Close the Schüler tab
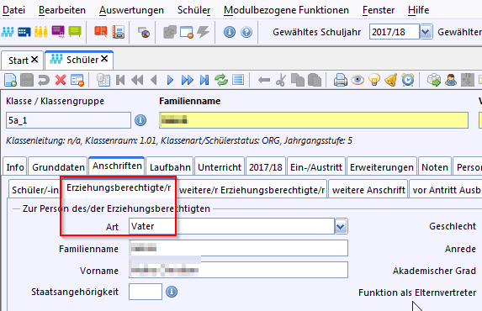 (104, 58)
